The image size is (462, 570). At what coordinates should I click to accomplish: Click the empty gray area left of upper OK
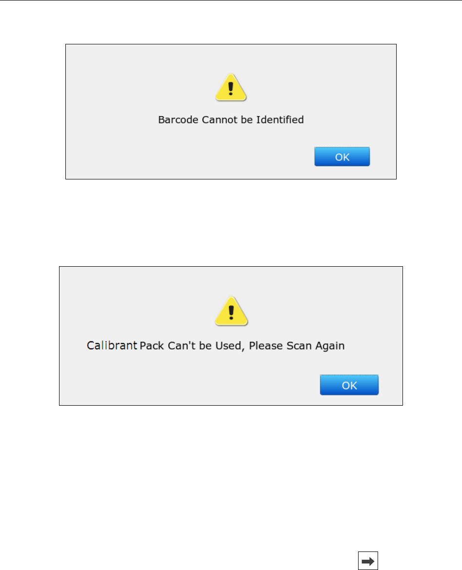189,157
